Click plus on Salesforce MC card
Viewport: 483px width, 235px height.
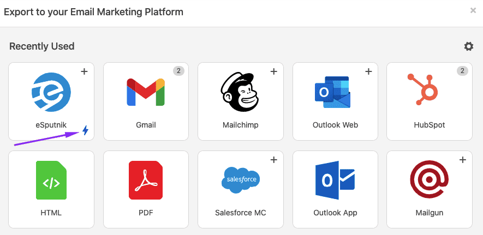point(273,160)
